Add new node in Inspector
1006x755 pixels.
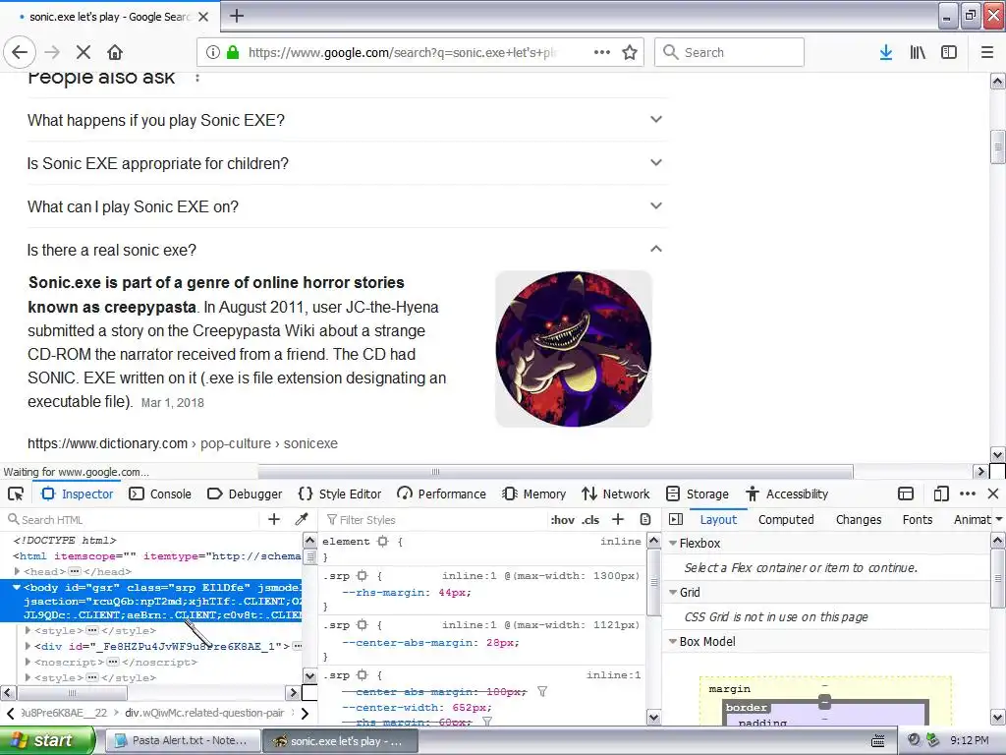click(274, 519)
